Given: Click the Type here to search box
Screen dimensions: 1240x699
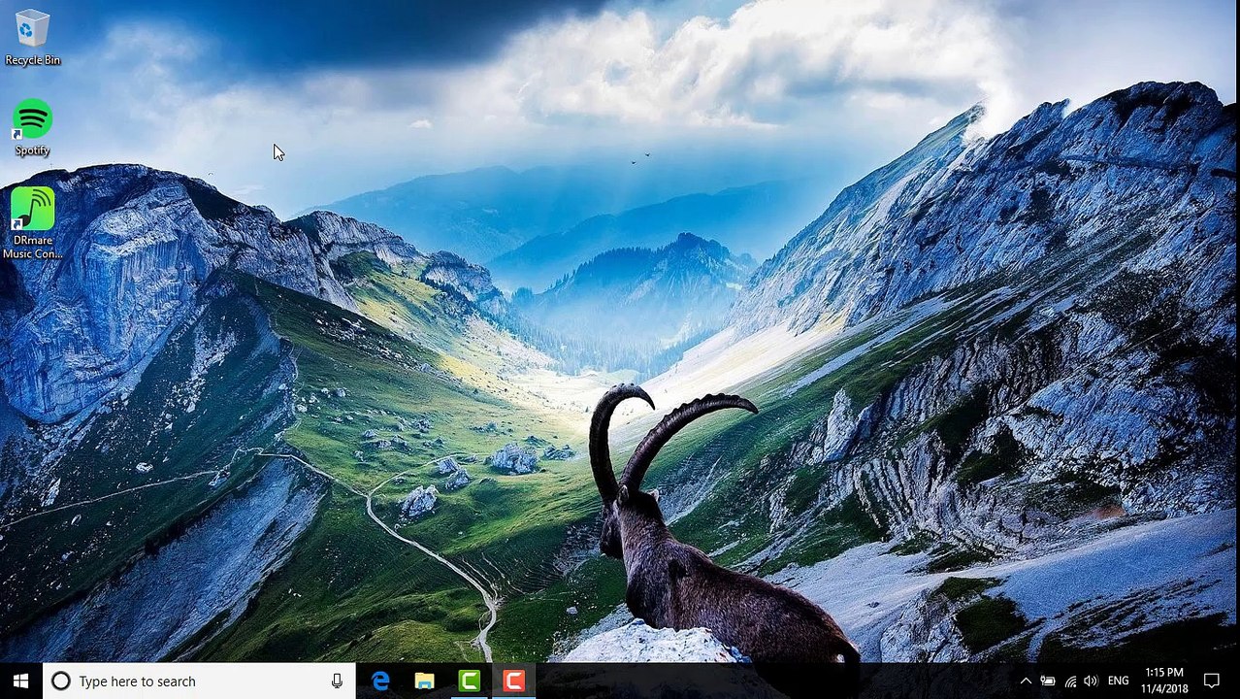Looking at the screenshot, I should 200,682.
